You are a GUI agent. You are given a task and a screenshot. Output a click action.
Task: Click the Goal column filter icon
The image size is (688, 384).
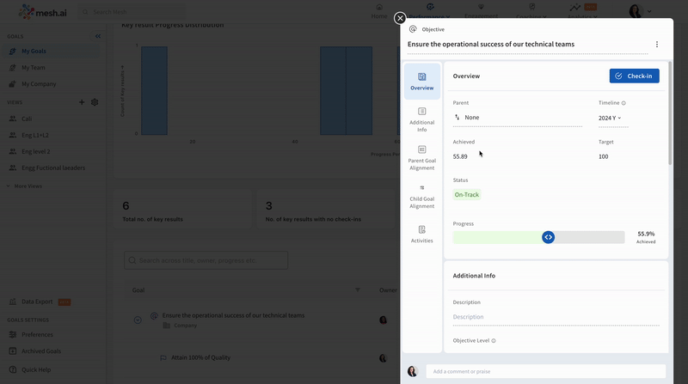tap(357, 290)
